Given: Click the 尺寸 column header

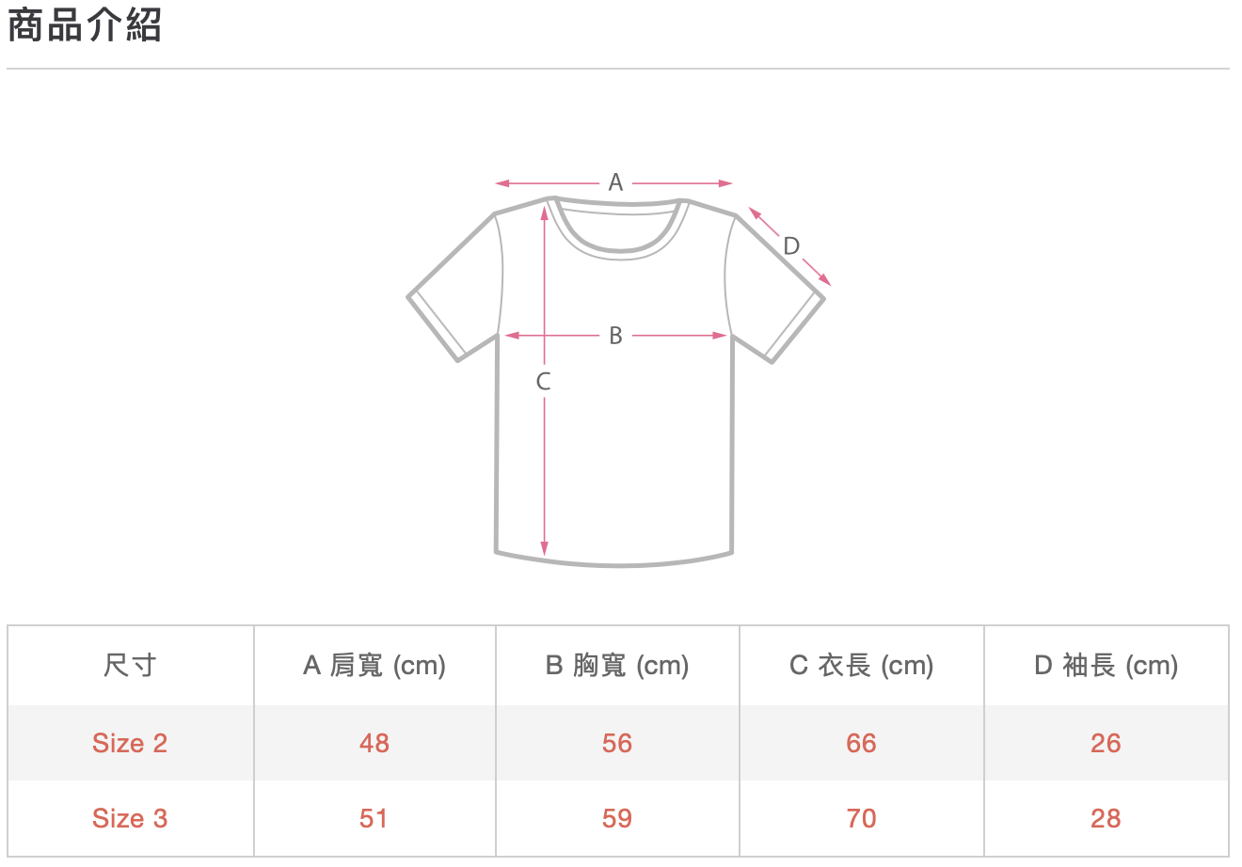Looking at the screenshot, I should 130,666.
